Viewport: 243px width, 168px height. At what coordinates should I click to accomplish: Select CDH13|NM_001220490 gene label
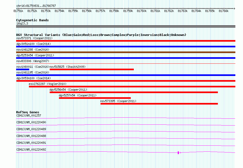31,122
